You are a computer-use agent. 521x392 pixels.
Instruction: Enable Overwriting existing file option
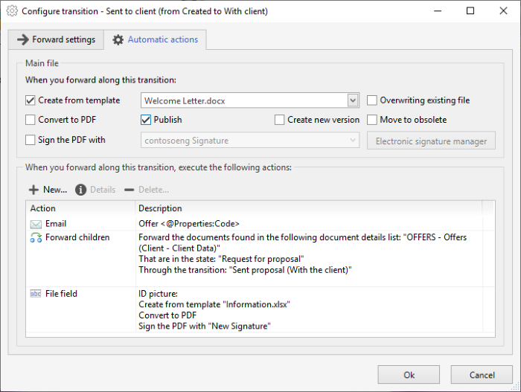click(x=372, y=100)
